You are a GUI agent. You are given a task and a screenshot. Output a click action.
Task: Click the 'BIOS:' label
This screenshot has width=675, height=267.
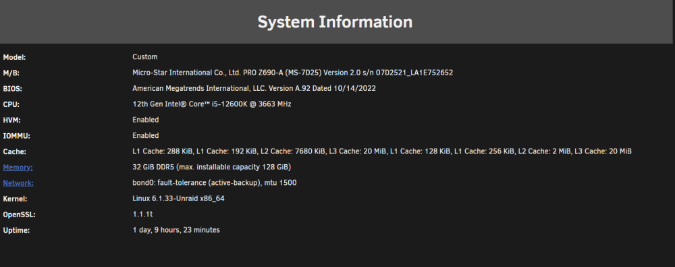tap(12, 89)
